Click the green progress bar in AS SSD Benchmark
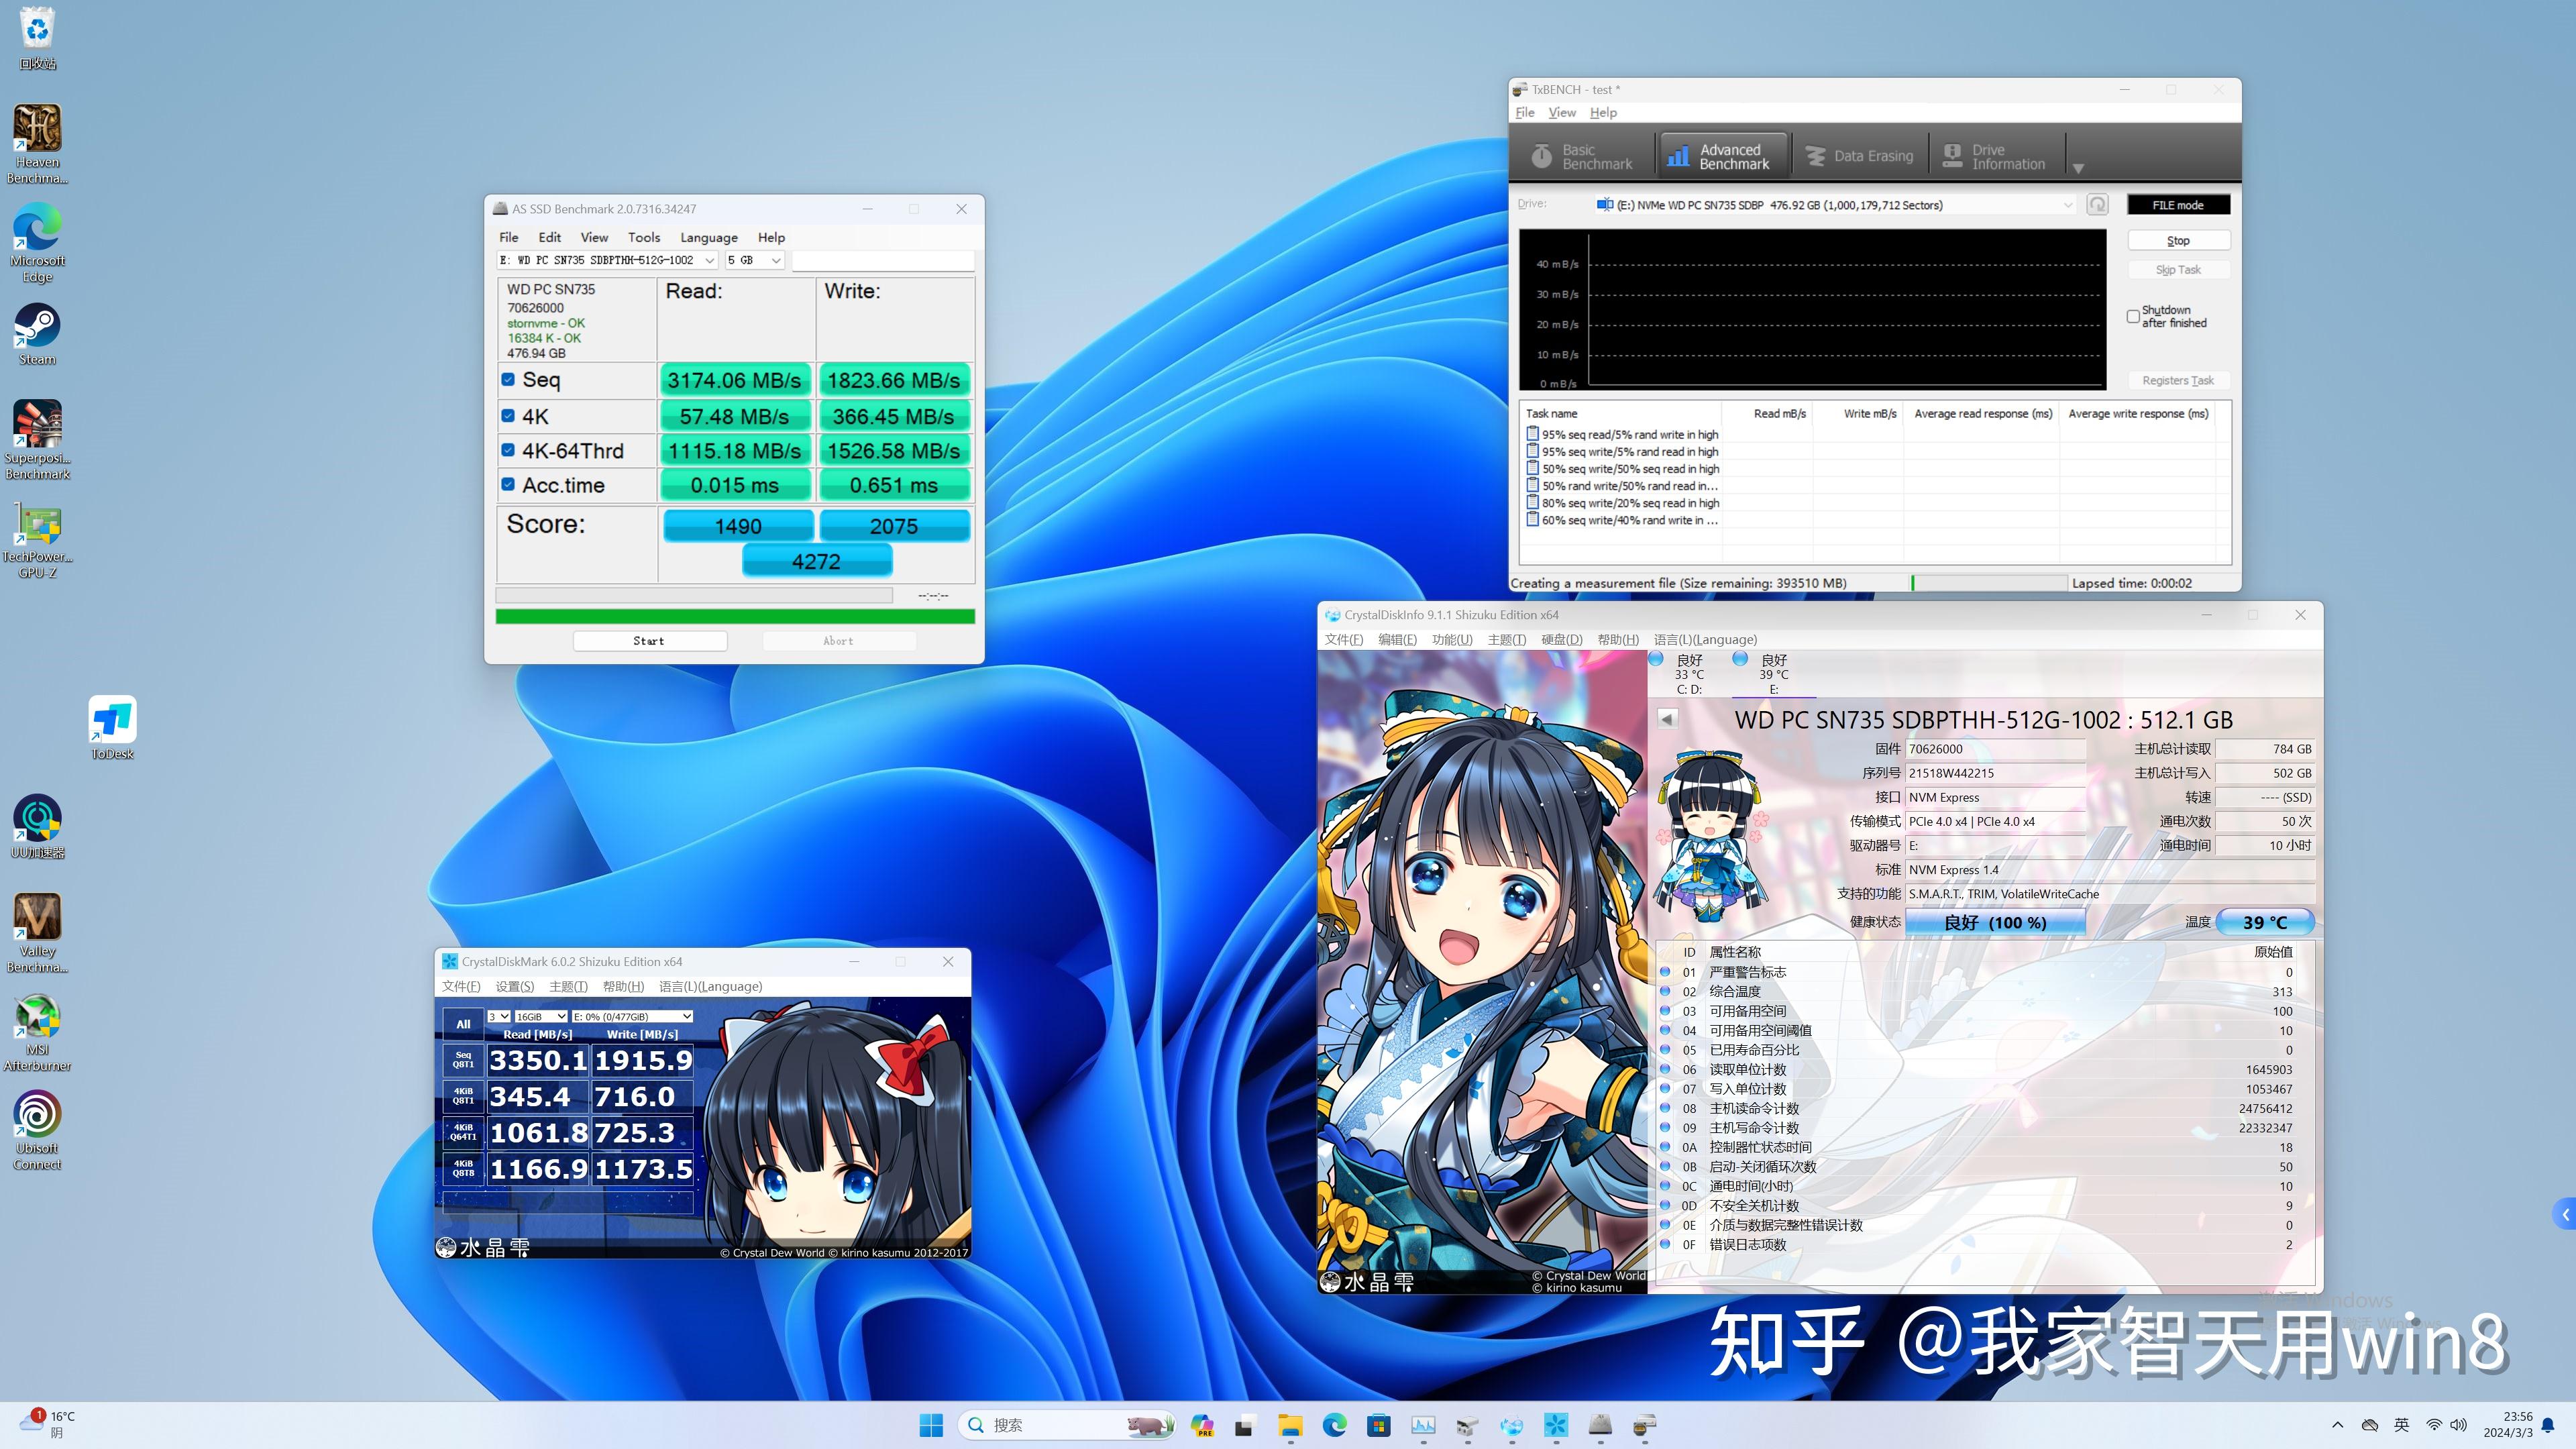Image resolution: width=2576 pixels, height=1449 pixels. 735,617
